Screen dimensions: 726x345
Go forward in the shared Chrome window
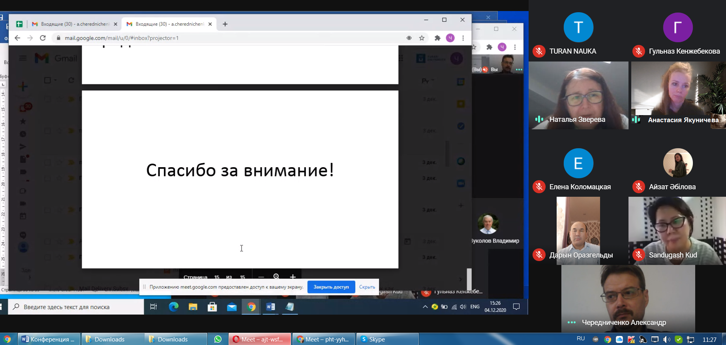30,38
